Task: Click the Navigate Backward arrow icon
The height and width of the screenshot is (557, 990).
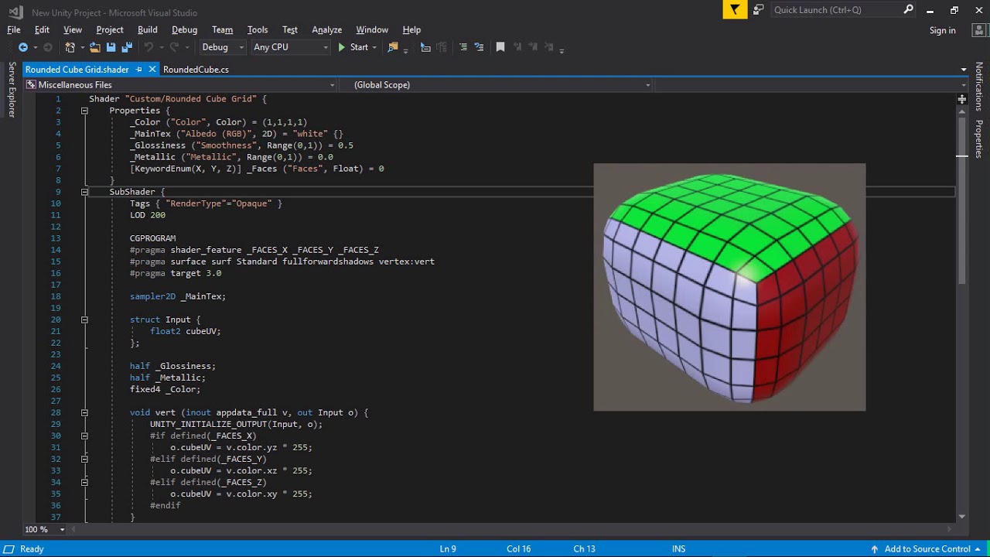Action: coord(23,47)
